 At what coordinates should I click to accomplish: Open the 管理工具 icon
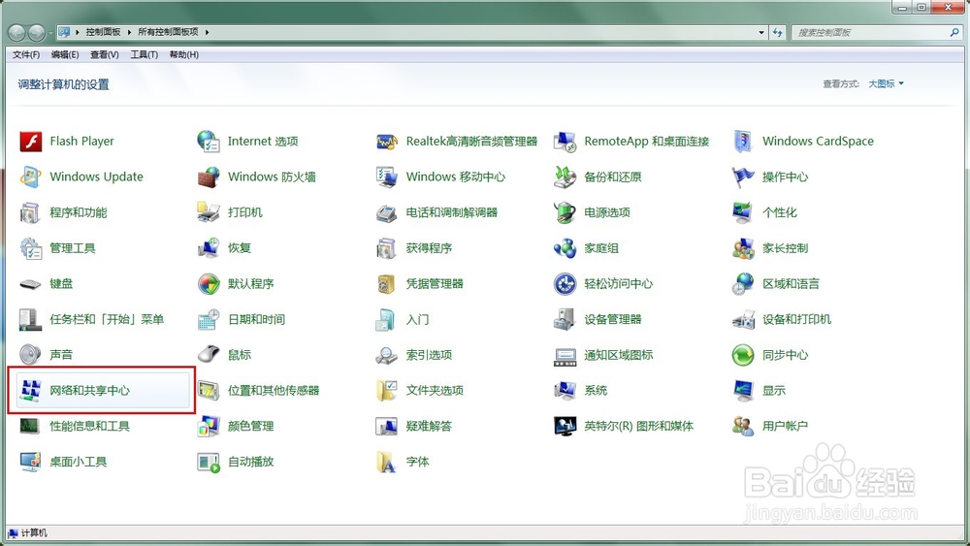click(x=30, y=248)
